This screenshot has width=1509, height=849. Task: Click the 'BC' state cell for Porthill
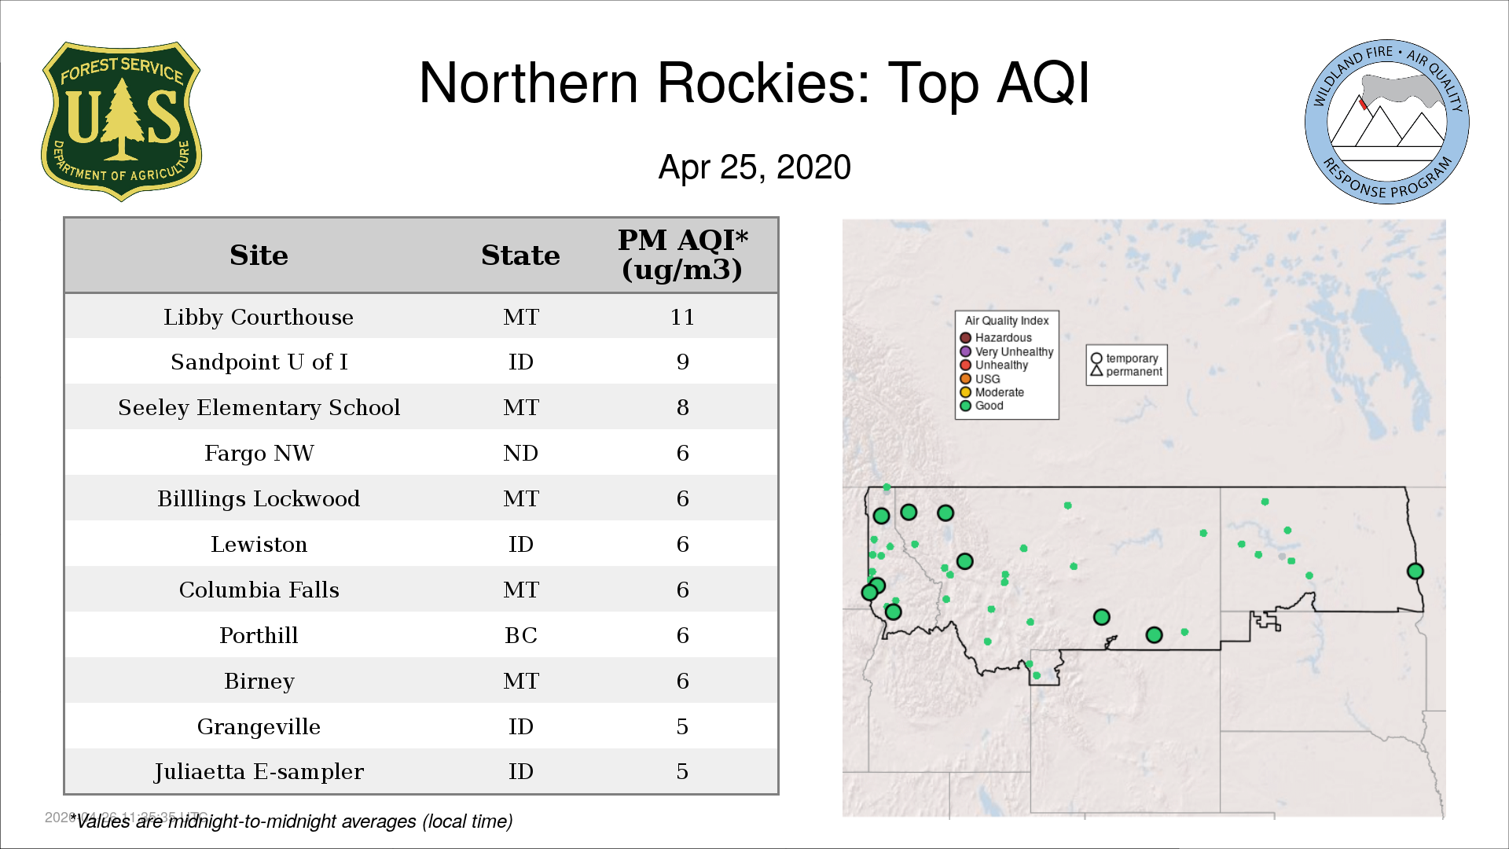point(520,636)
